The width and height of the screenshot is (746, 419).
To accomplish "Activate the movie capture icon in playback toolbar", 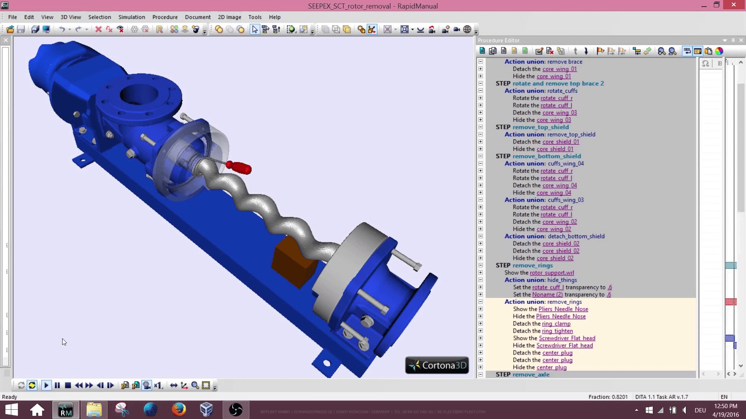I will click(x=147, y=385).
